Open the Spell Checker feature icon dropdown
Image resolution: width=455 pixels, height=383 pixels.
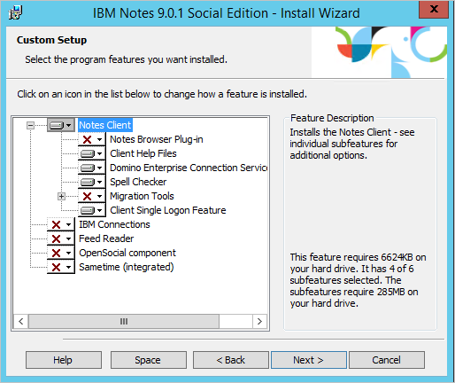pos(92,182)
